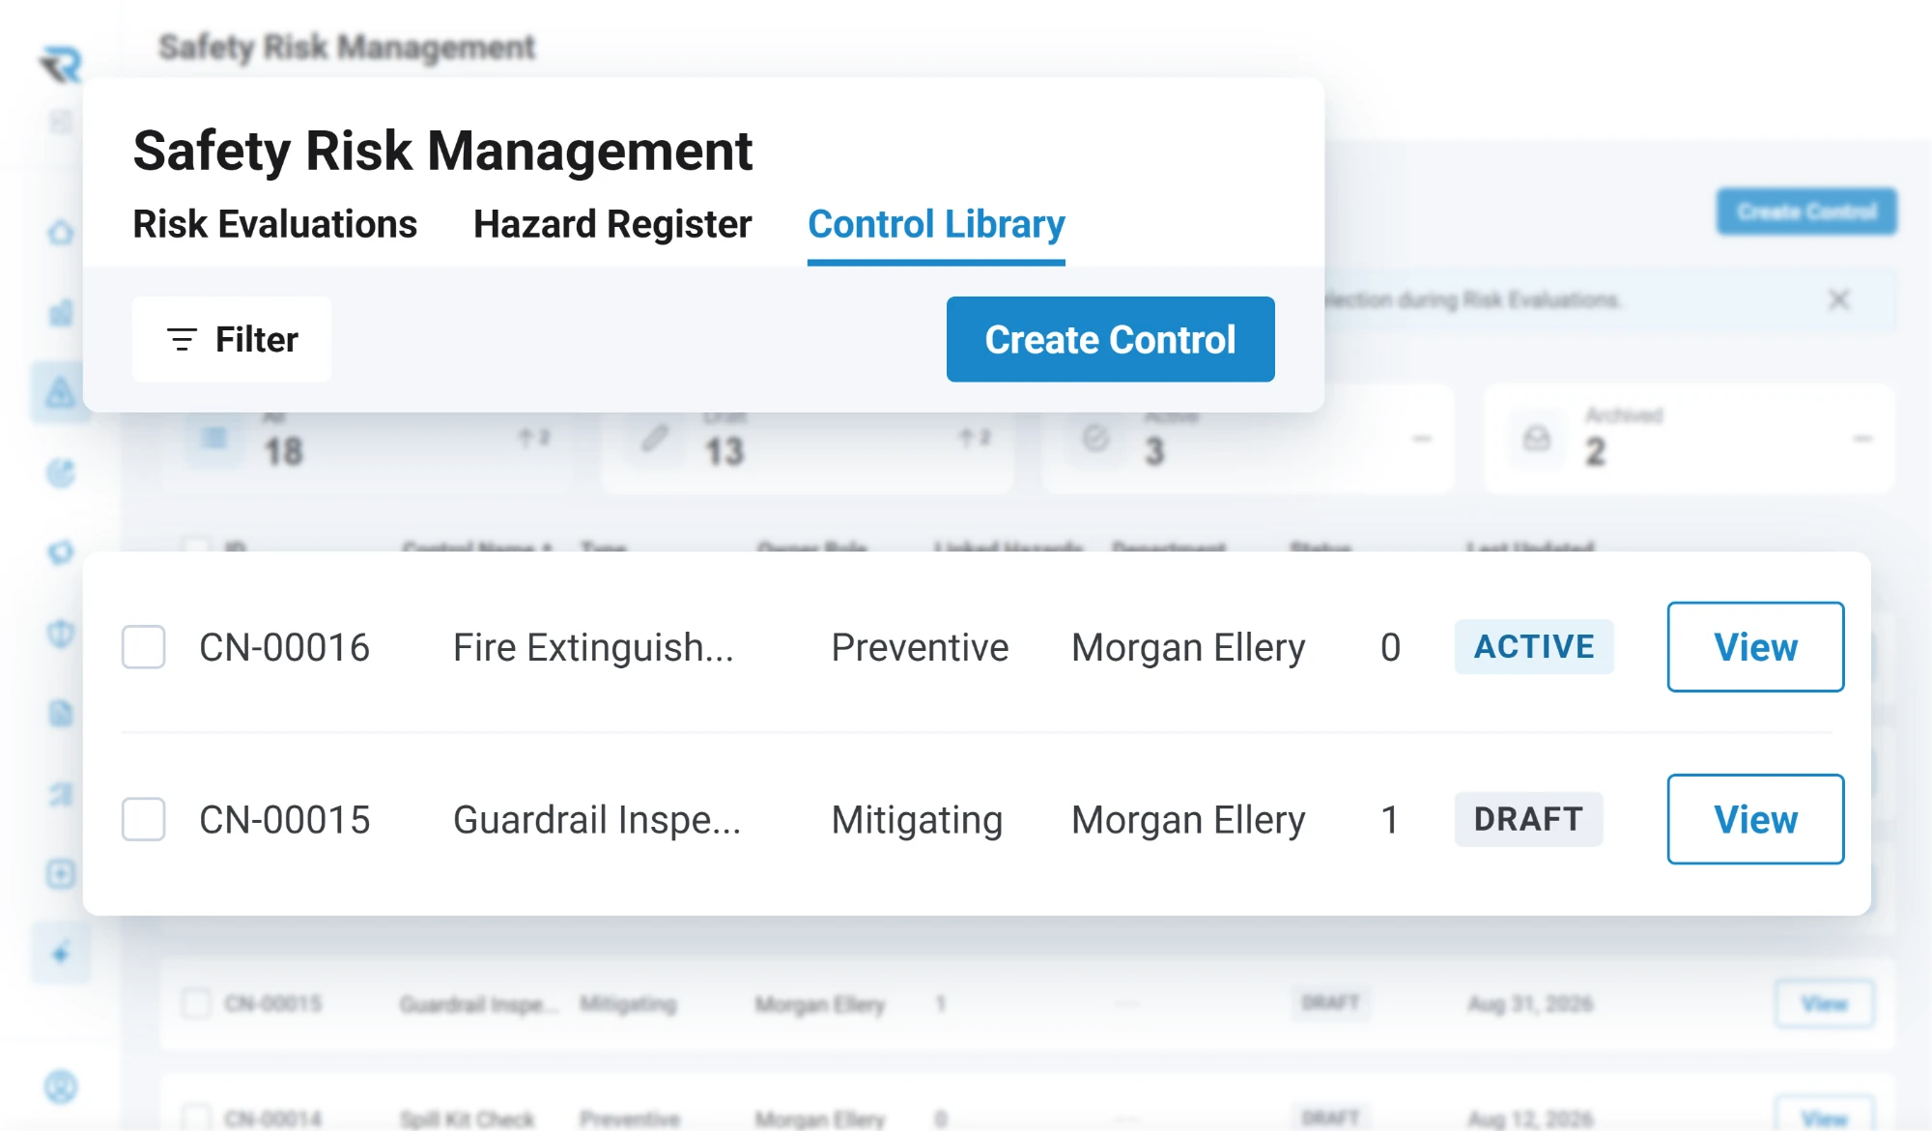Click the Fire Extinguish... control name

coord(593,647)
